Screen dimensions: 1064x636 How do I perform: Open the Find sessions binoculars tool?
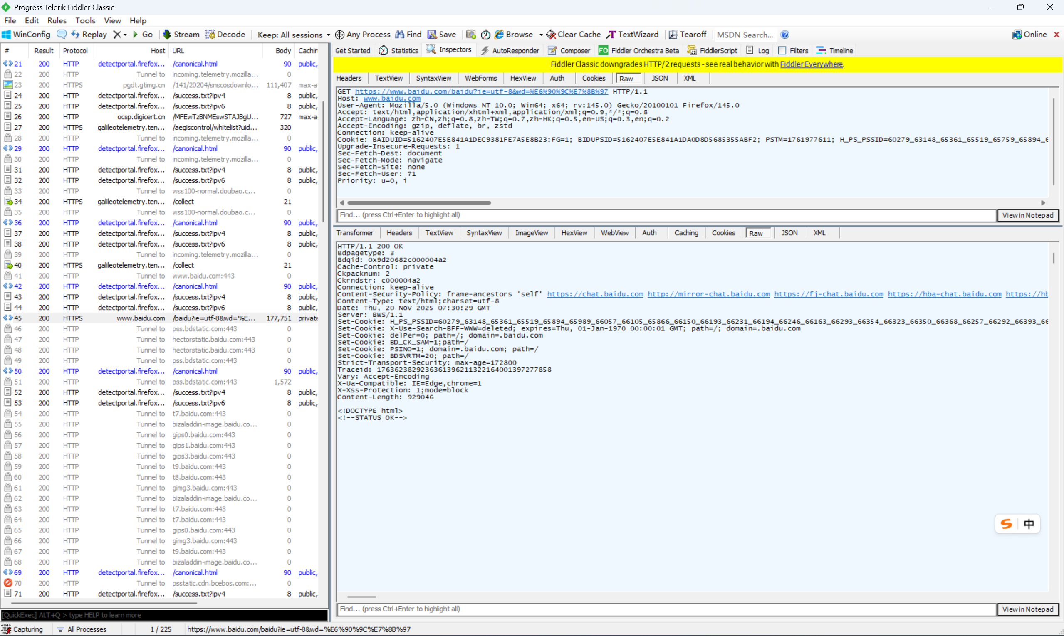[408, 34]
